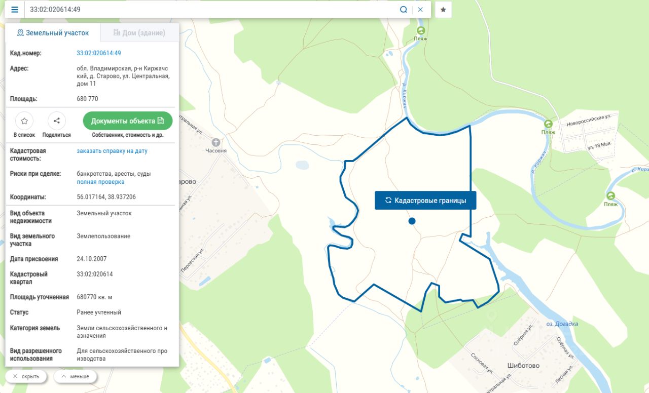Click the Кадастровые границы button

pos(425,201)
